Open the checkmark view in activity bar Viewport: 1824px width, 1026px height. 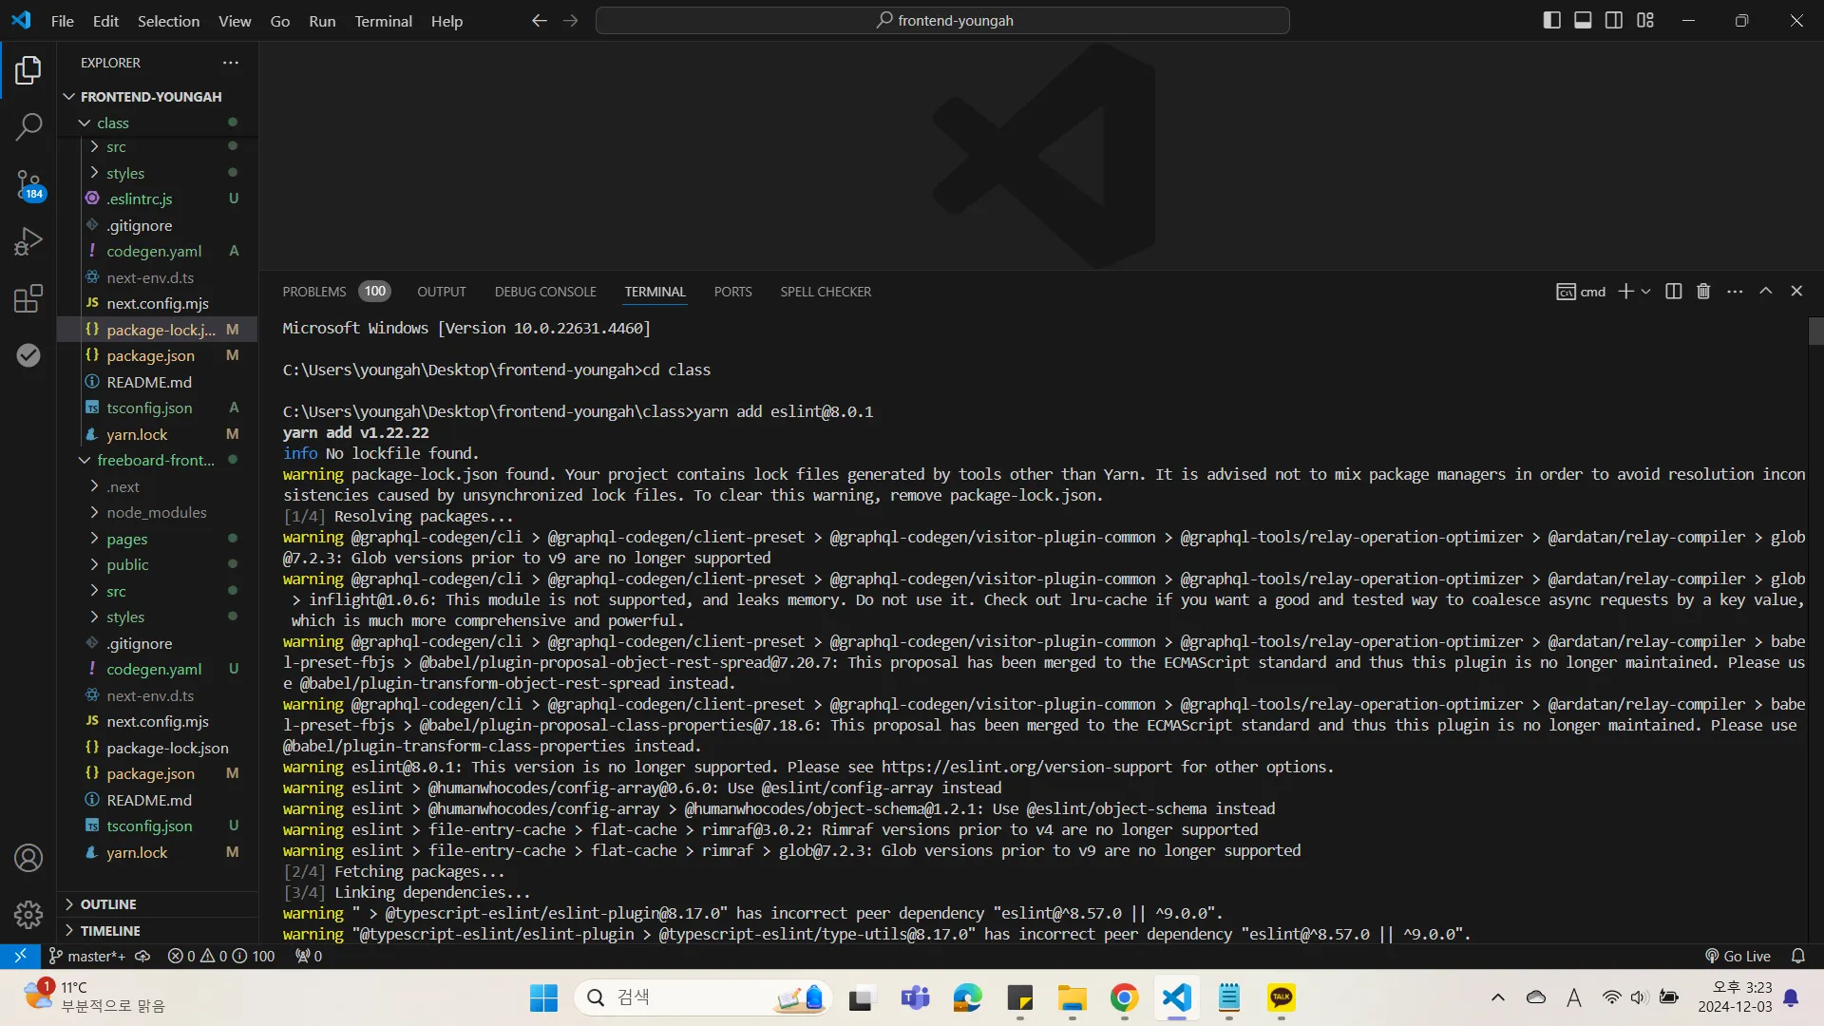[28, 355]
